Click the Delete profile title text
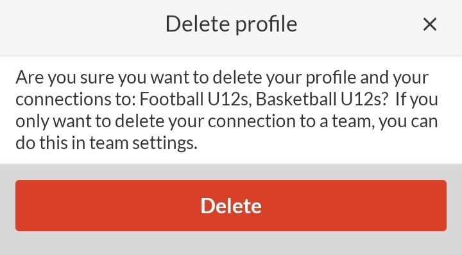The image size is (462, 255). pos(231,24)
